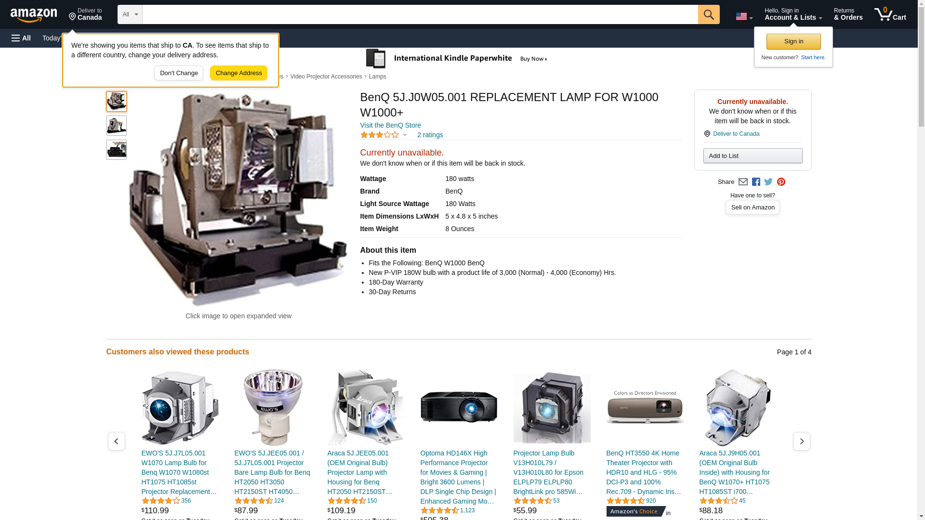Share product via email icon
Screen dimensions: 925x520
(x=743, y=182)
